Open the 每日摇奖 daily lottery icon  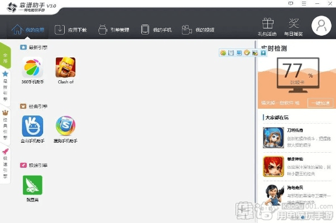(294, 26)
